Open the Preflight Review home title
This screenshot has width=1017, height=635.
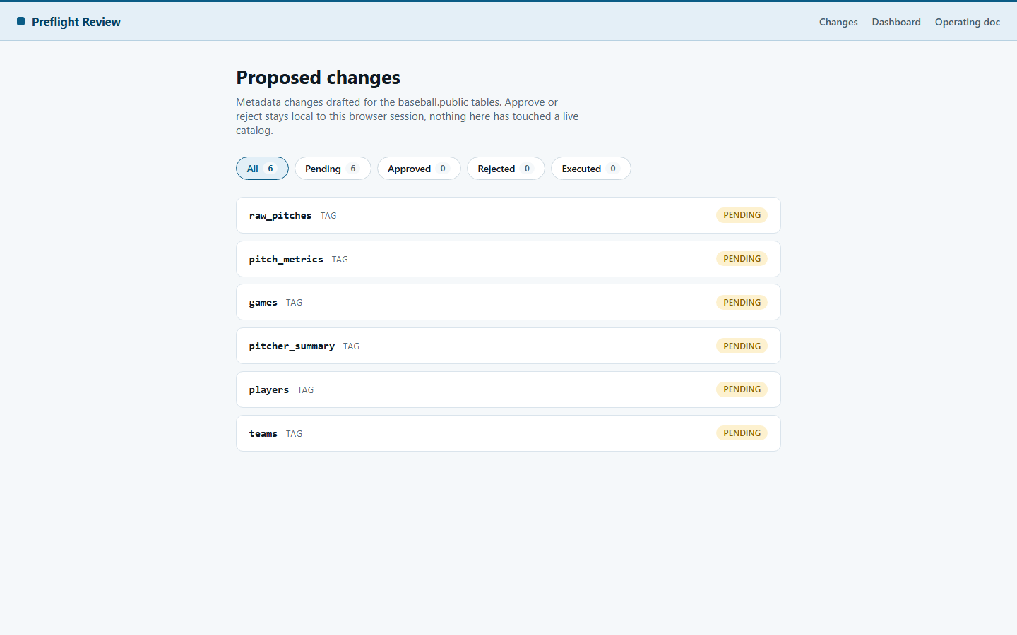[x=76, y=22]
